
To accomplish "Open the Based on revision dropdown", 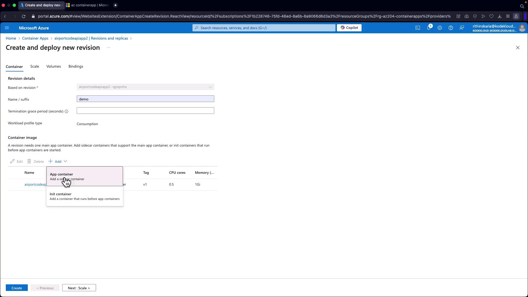I will 145,87.
